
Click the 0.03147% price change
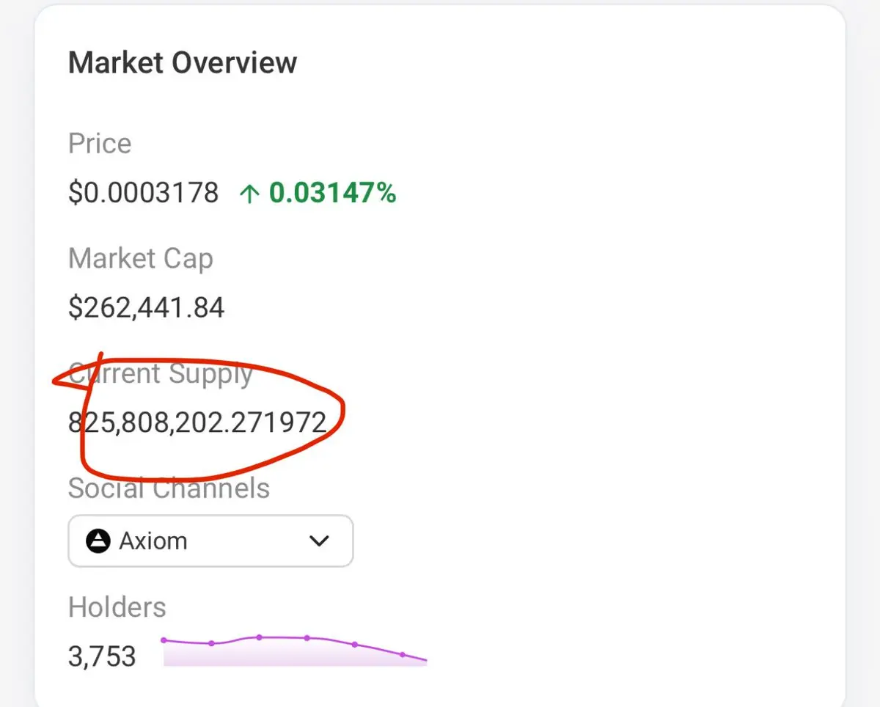point(332,193)
